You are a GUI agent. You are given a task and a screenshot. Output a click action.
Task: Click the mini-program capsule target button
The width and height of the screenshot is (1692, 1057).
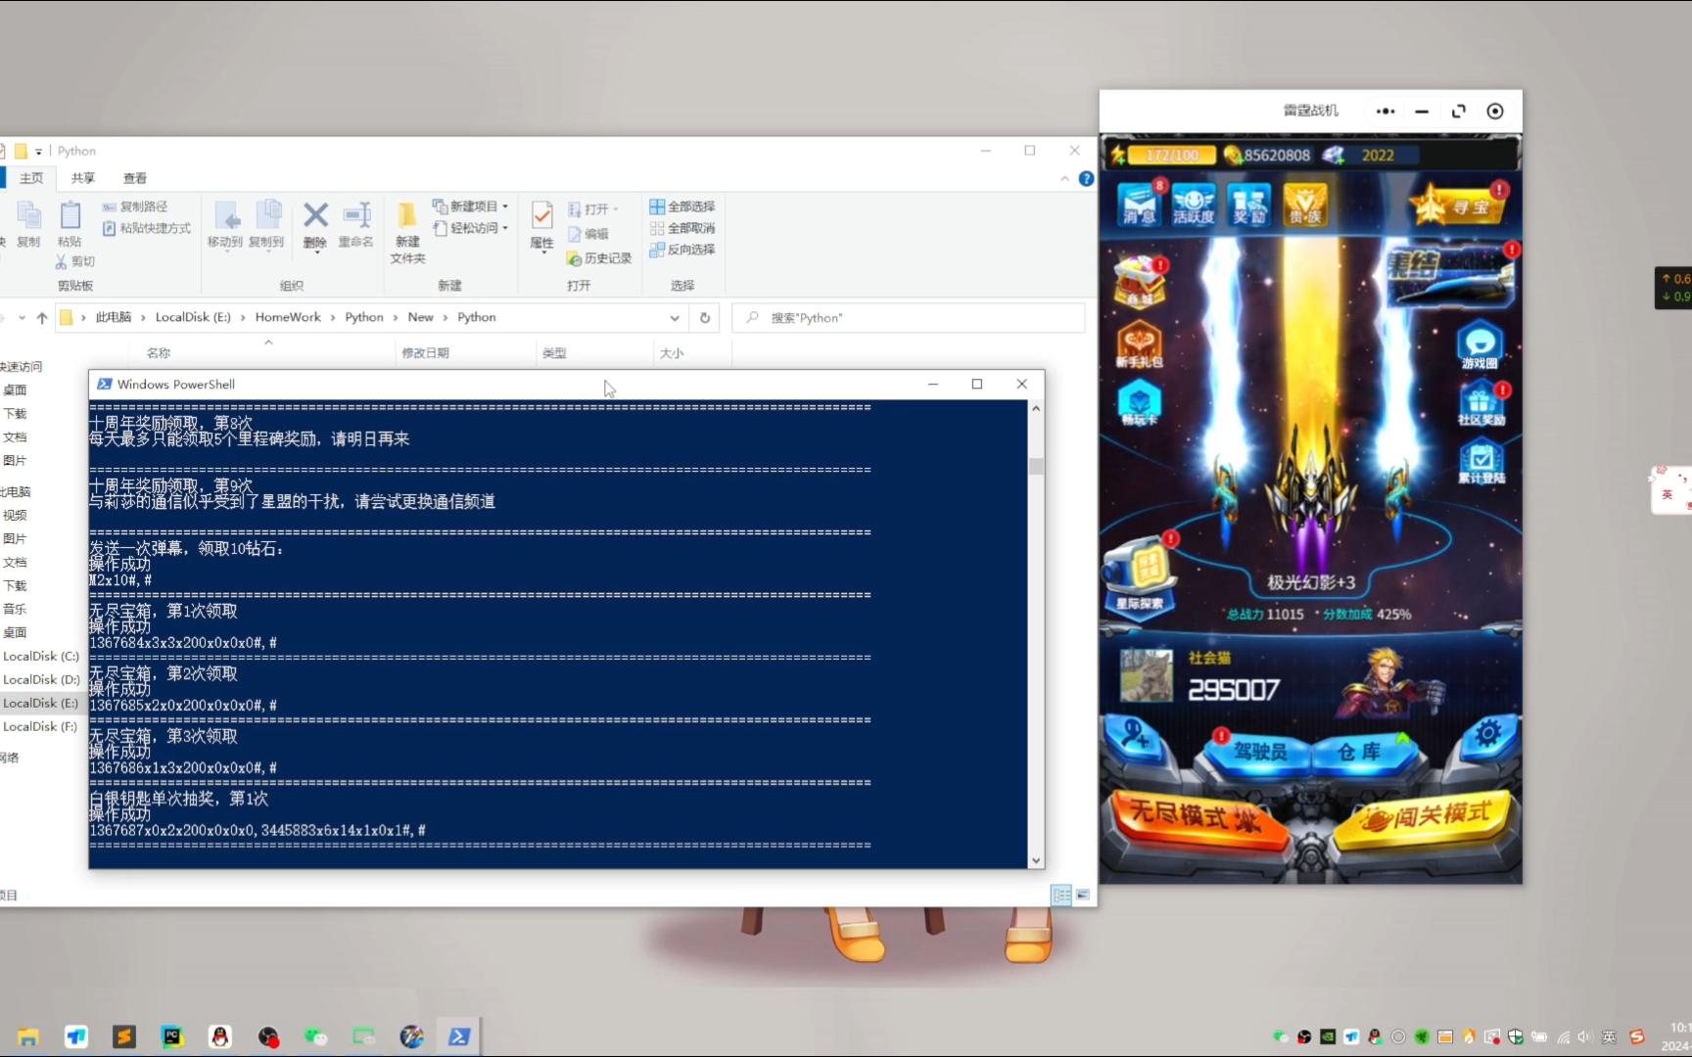coord(1495,111)
